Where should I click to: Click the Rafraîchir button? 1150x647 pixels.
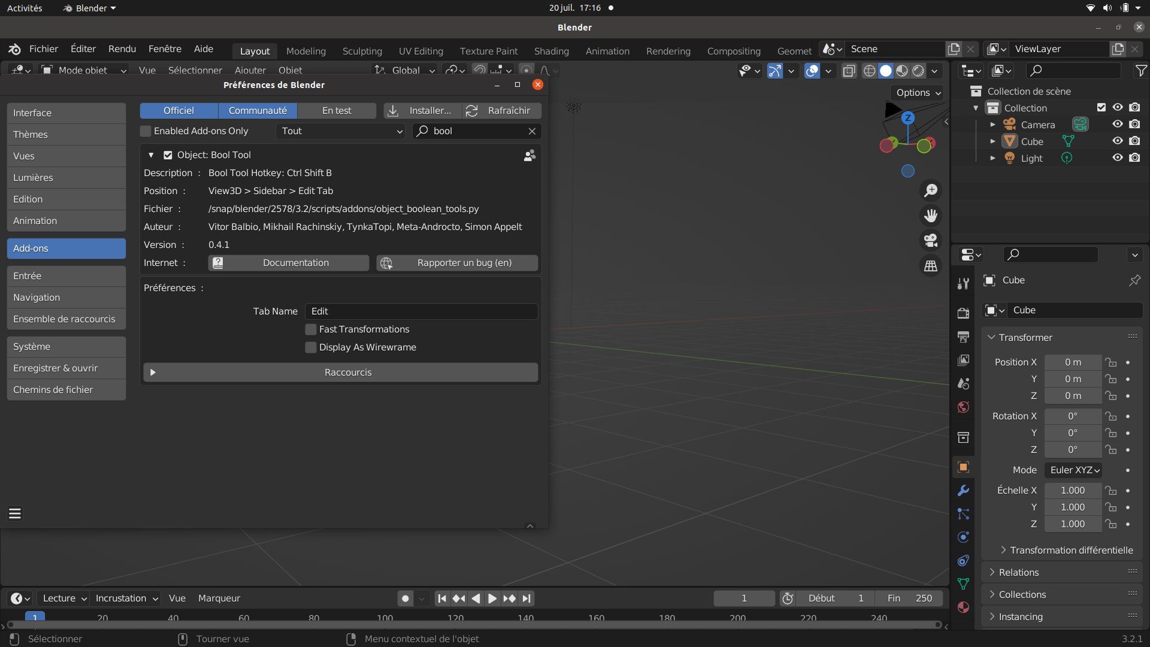point(502,111)
